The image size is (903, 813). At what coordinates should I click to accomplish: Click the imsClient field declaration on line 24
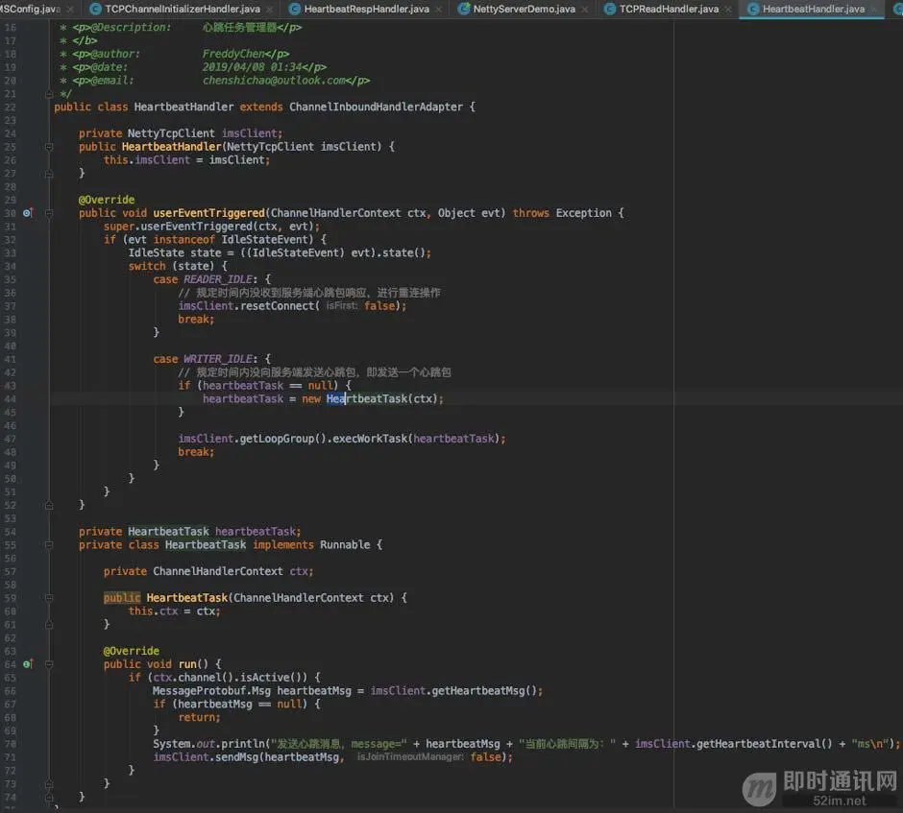click(x=251, y=133)
